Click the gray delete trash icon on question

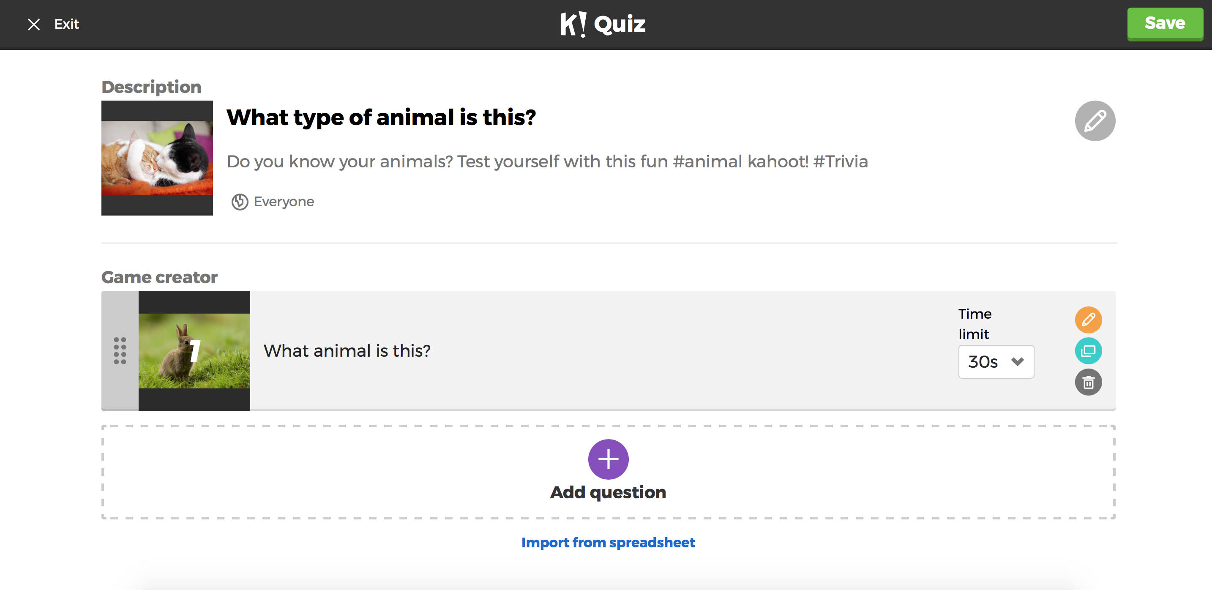coord(1090,381)
